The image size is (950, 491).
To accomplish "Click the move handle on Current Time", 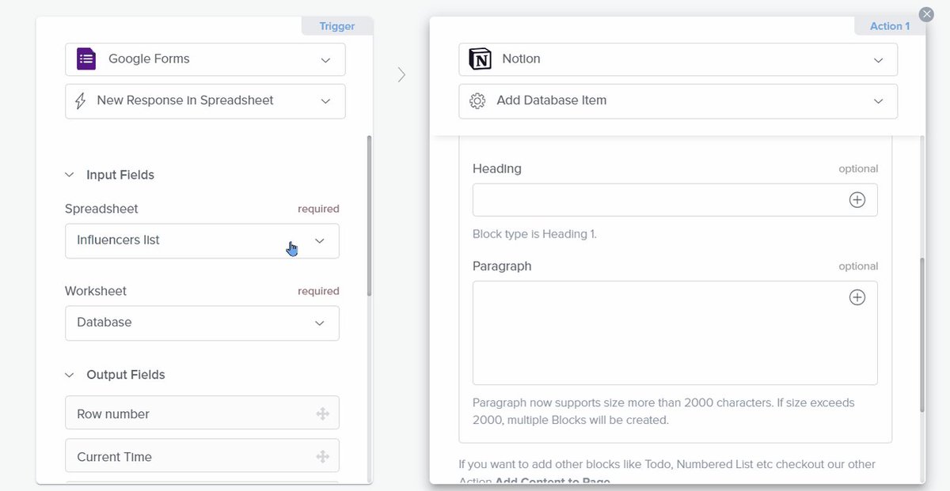I will tap(323, 456).
